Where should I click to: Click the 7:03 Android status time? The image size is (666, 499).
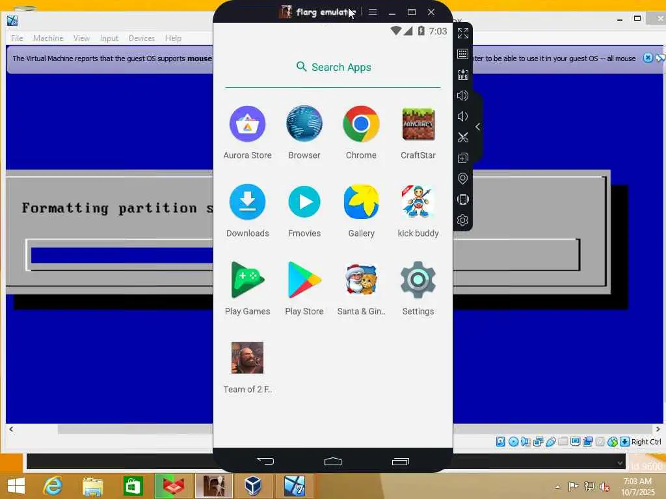pyautogui.click(x=438, y=31)
